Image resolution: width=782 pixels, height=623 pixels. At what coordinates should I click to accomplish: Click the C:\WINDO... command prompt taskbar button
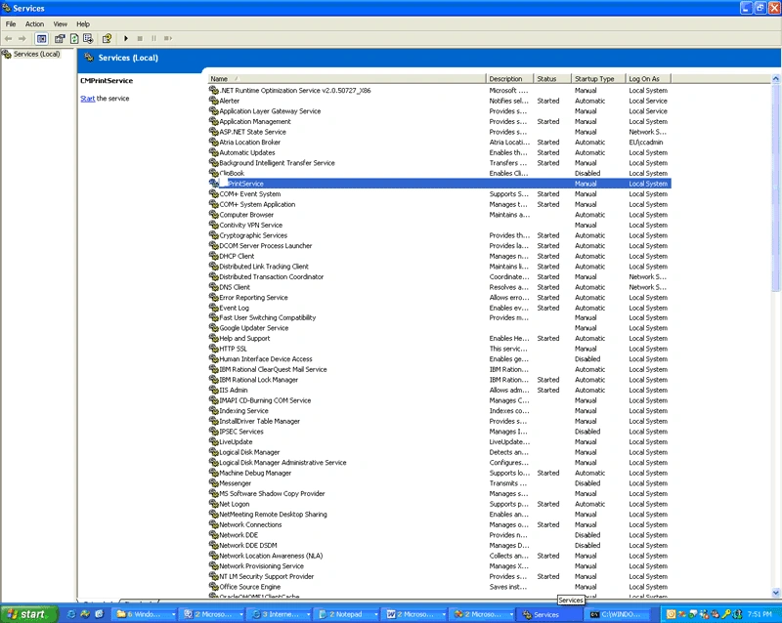pos(618,615)
